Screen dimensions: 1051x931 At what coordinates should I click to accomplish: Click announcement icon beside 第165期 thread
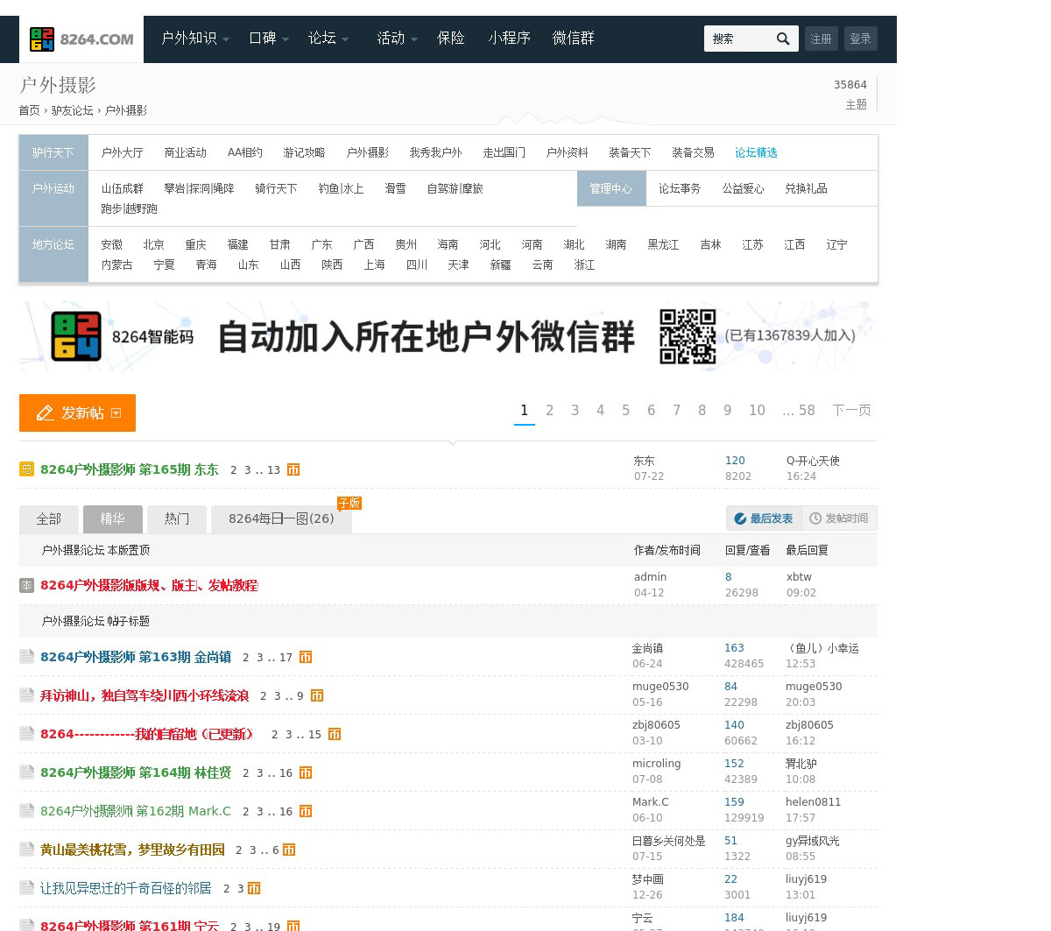[x=26, y=469]
